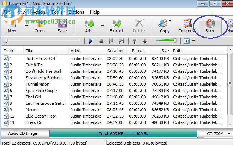
Task: Sort by the Duration column header
Action: point(115,51)
